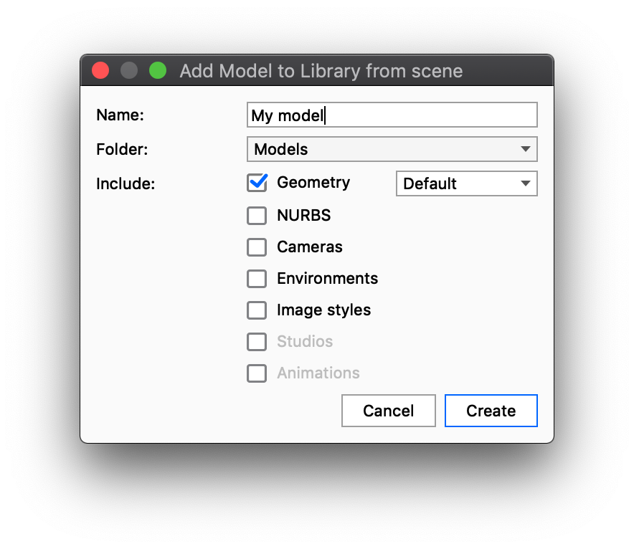This screenshot has width=634, height=549.
Task: Open the Folder dropdown showing Models
Action: (392, 149)
